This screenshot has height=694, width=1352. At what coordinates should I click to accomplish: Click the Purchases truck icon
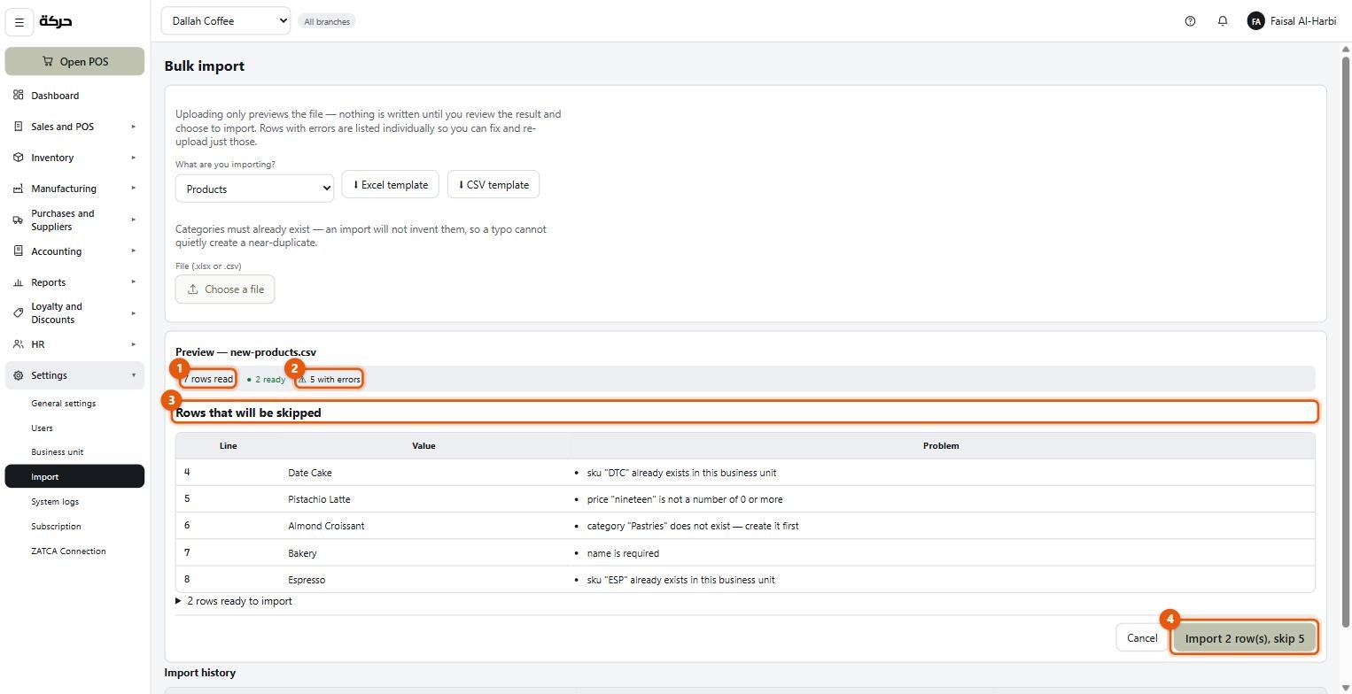pos(18,220)
